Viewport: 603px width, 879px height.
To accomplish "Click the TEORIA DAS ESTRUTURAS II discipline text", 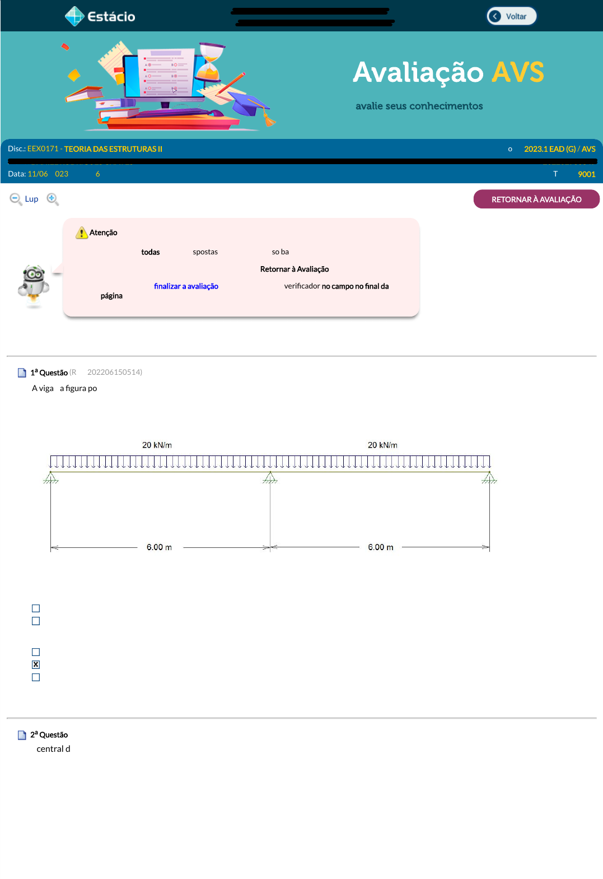I will click(x=113, y=149).
